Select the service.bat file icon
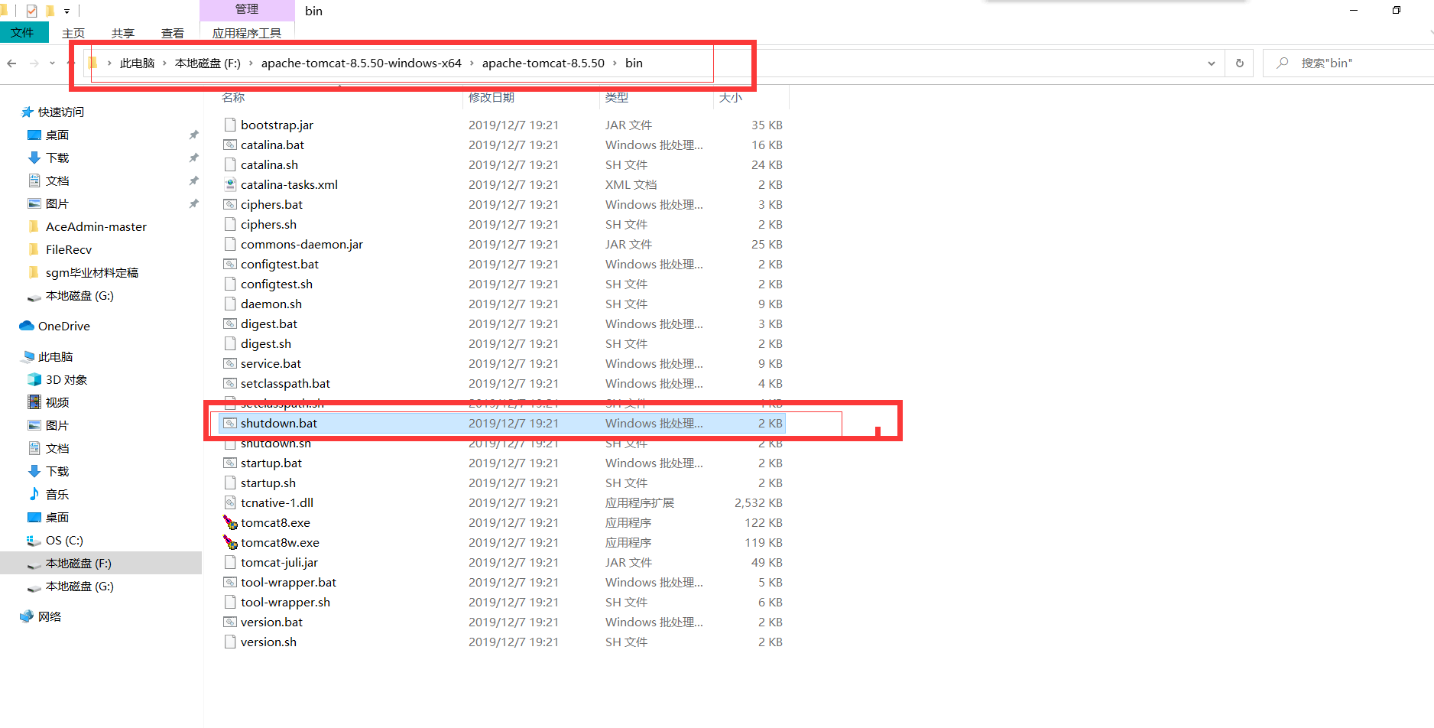The height and width of the screenshot is (728, 1434). [230, 363]
